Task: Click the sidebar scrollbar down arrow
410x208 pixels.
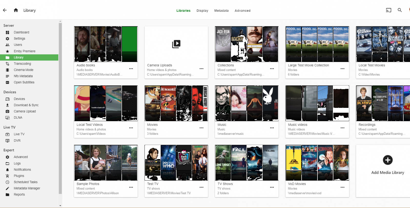Action: [60, 205]
